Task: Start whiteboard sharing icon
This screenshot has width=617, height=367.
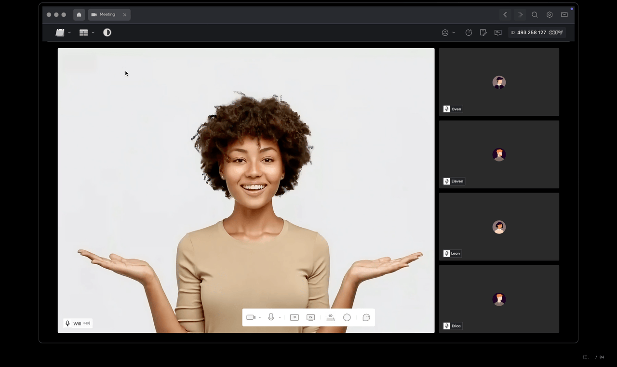Action: pos(295,317)
